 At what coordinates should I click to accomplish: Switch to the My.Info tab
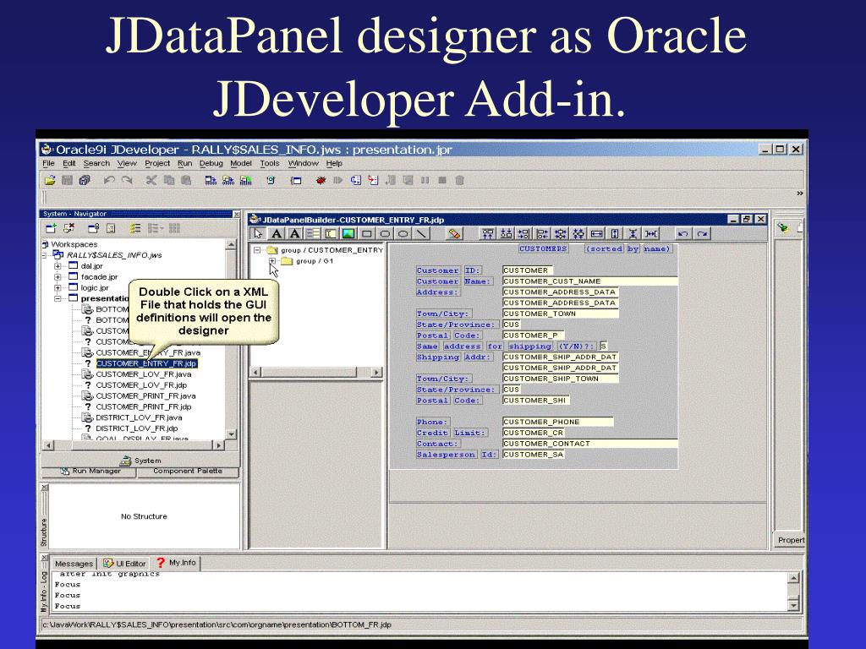click(x=176, y=562)
